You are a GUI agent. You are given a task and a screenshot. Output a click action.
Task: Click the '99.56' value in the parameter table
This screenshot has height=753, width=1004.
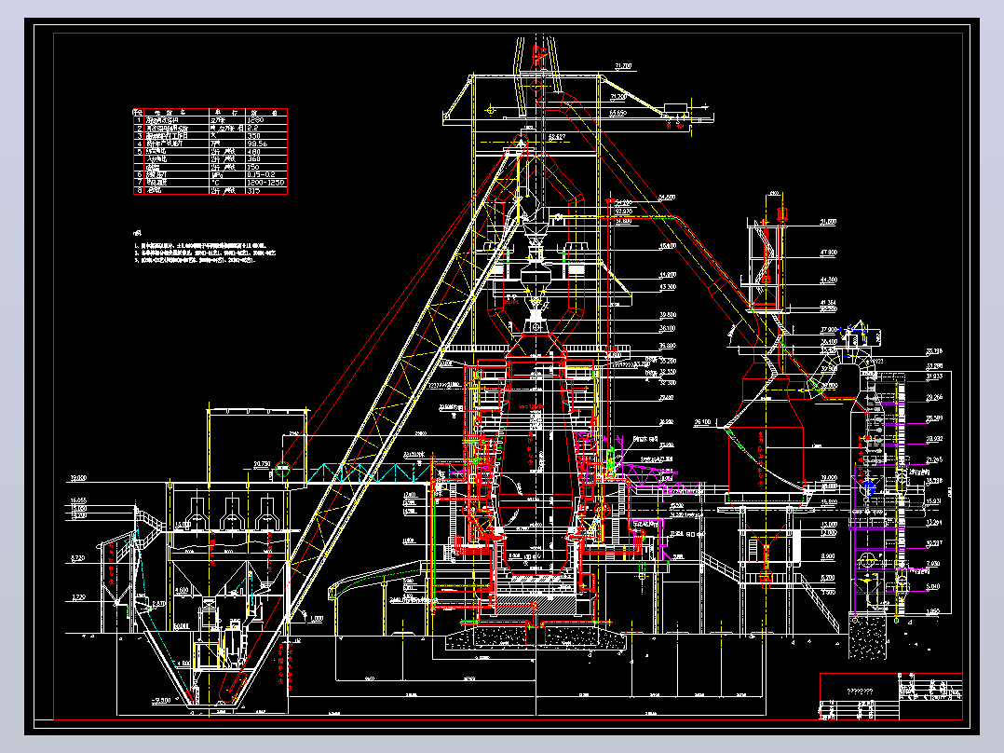point(257,144)
